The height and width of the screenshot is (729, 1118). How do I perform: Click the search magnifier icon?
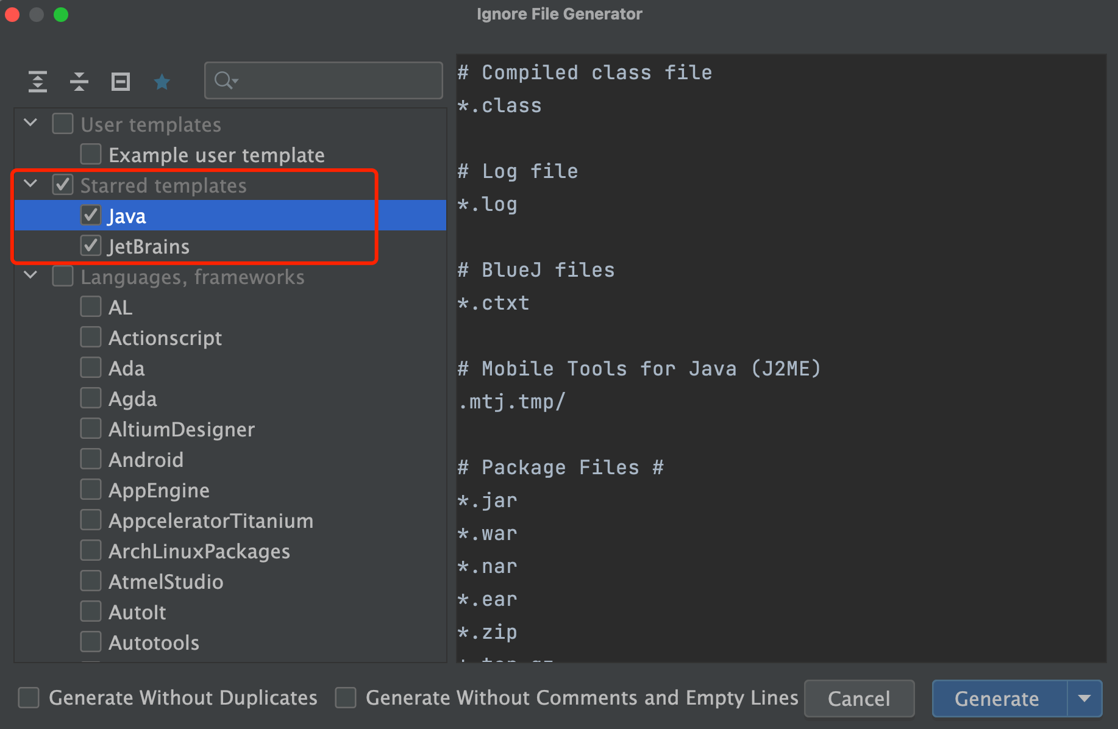225,80
